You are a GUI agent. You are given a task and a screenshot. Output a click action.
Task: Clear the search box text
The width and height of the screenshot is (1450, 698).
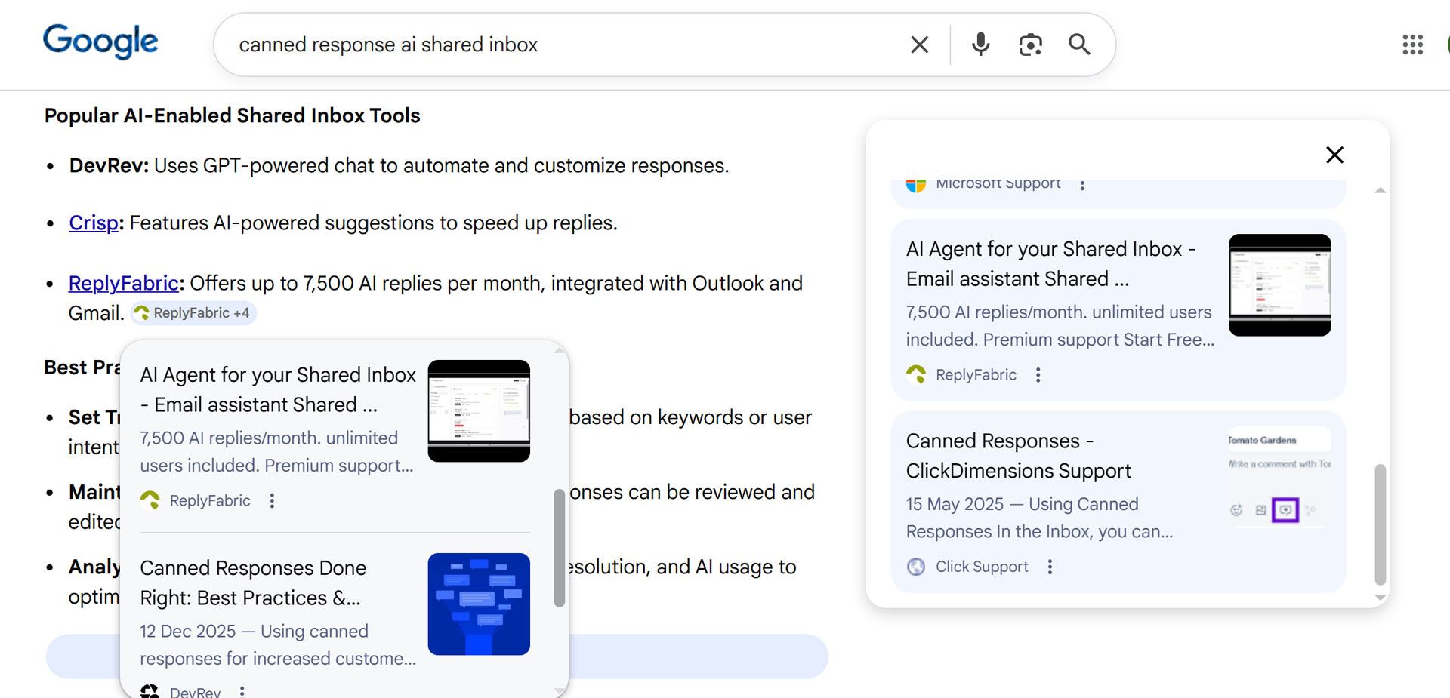919,45
